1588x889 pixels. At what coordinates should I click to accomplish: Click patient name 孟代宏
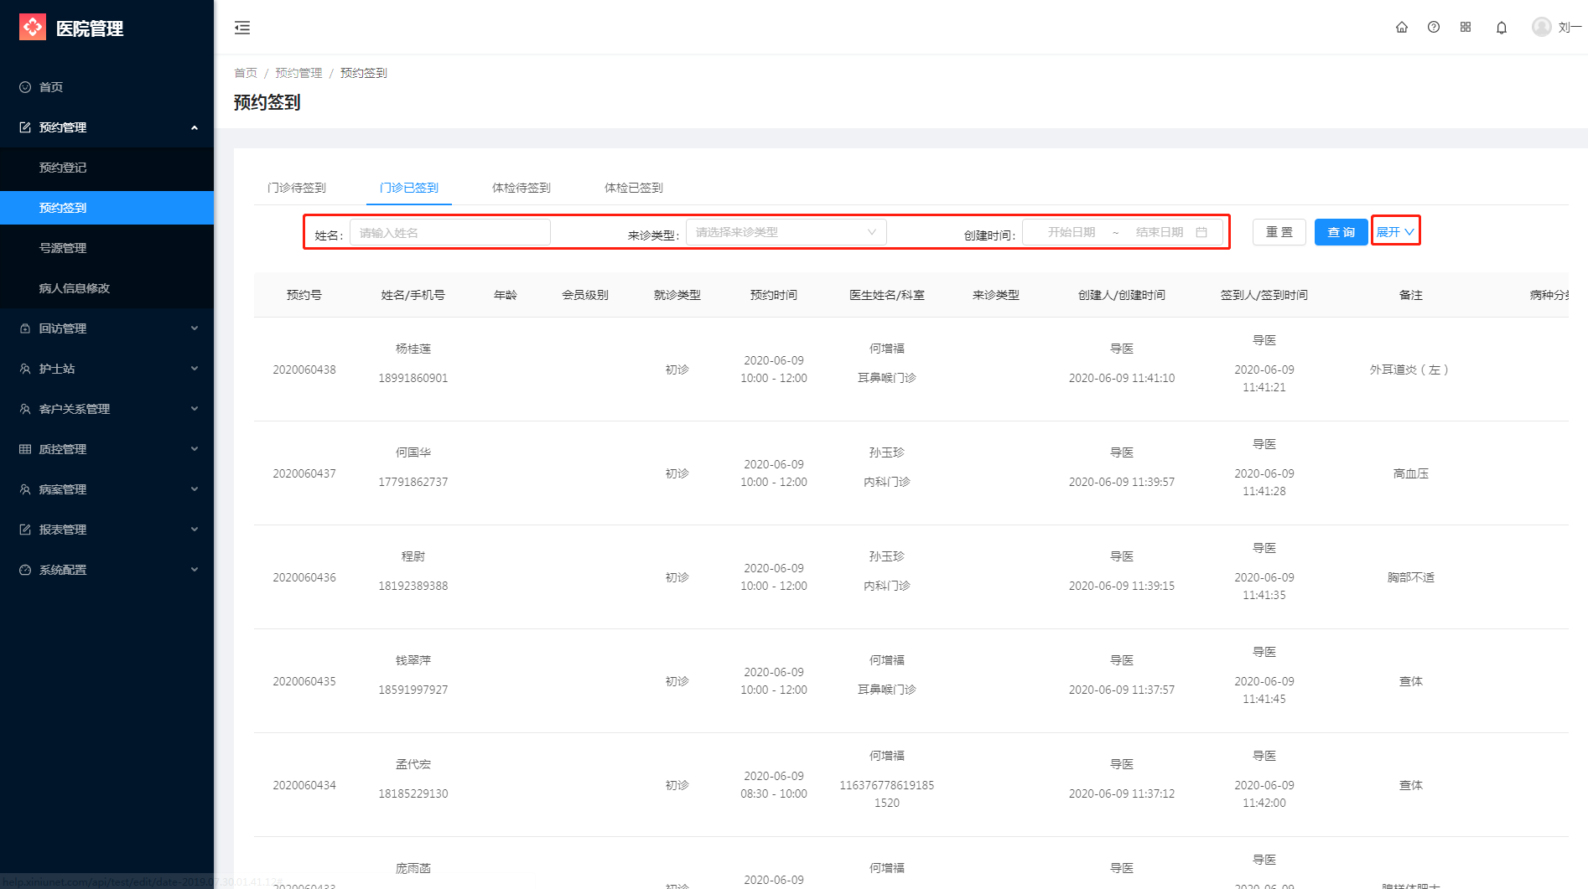click(x=413, y=764)
